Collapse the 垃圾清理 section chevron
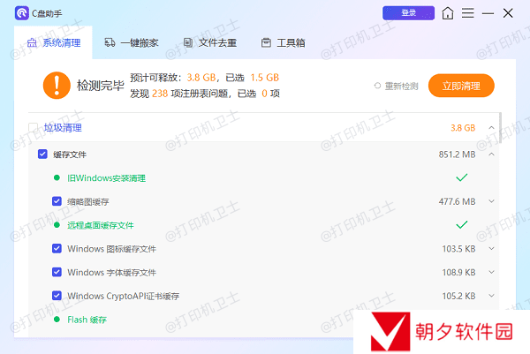Image resolution: width=530 pixels, height=354 pixels. point(491,128)
